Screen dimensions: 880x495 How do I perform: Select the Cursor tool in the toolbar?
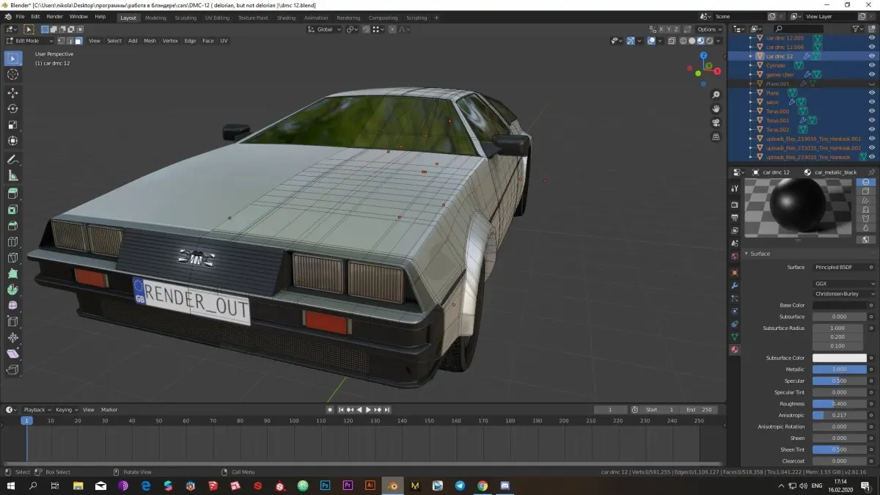[12, 74]
